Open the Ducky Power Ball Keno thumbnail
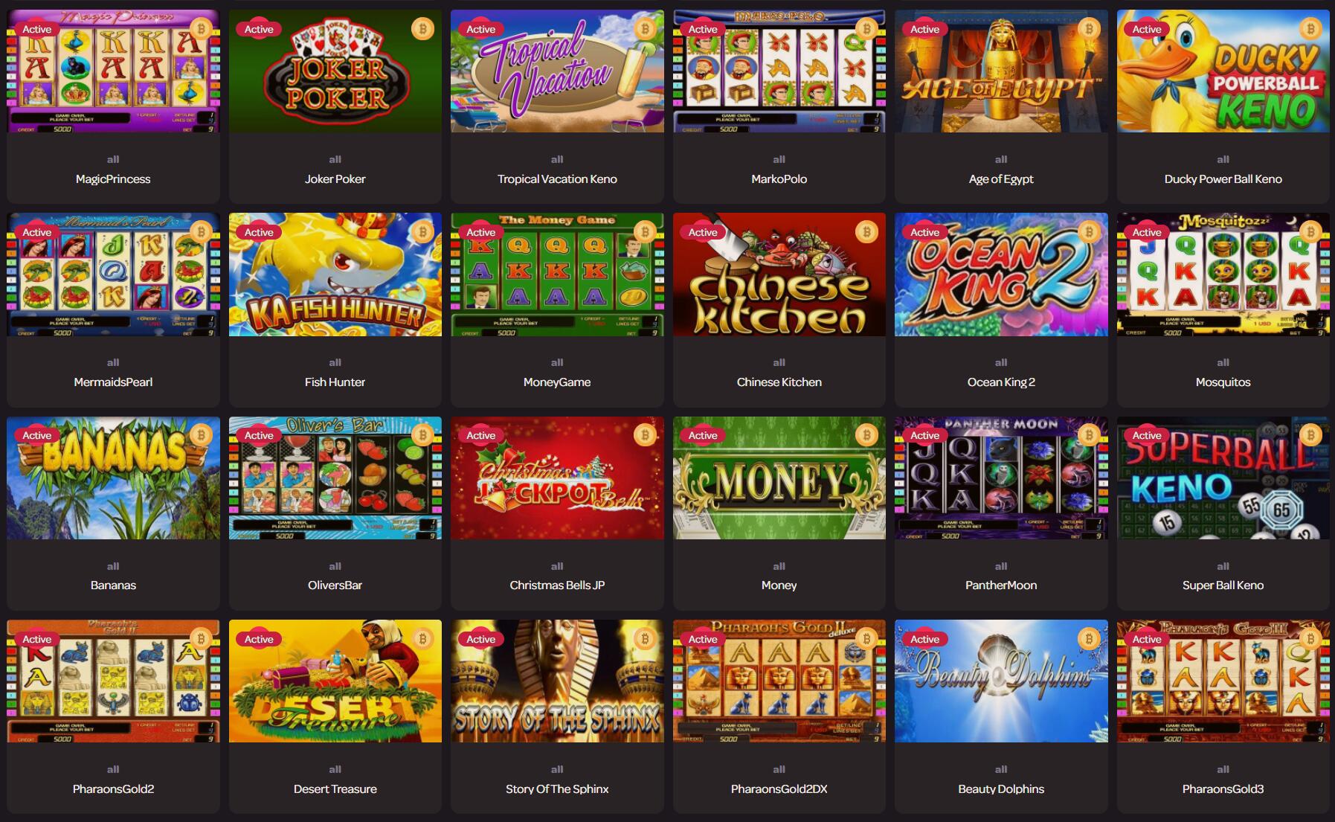1335x822 pixels. (1223, 71)
